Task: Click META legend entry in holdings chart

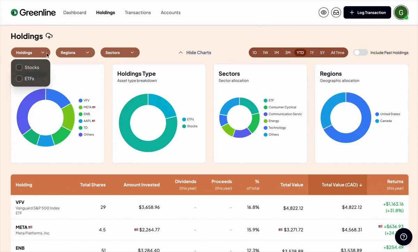Action: tap(87, 107)
